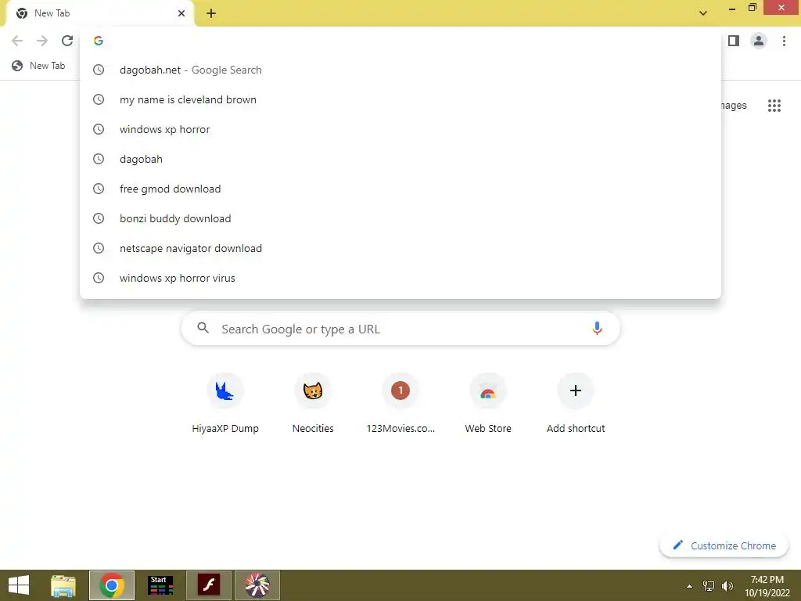Image resolution: width=801 pixels, height=601 pixels.
Task: Choose free gmod download suggestion
Action: coord(400,189)
